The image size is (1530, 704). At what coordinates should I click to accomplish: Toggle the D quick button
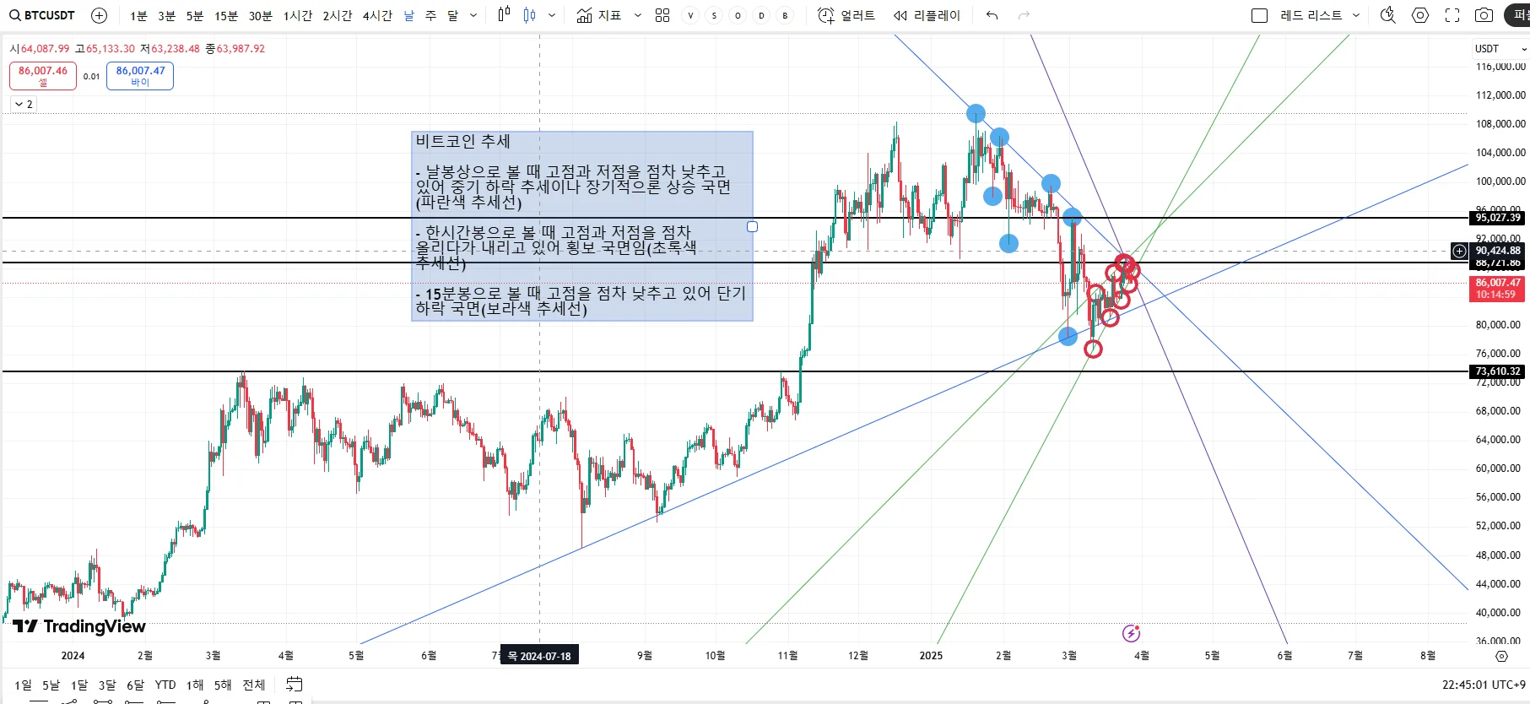click(x=761, y=15)
